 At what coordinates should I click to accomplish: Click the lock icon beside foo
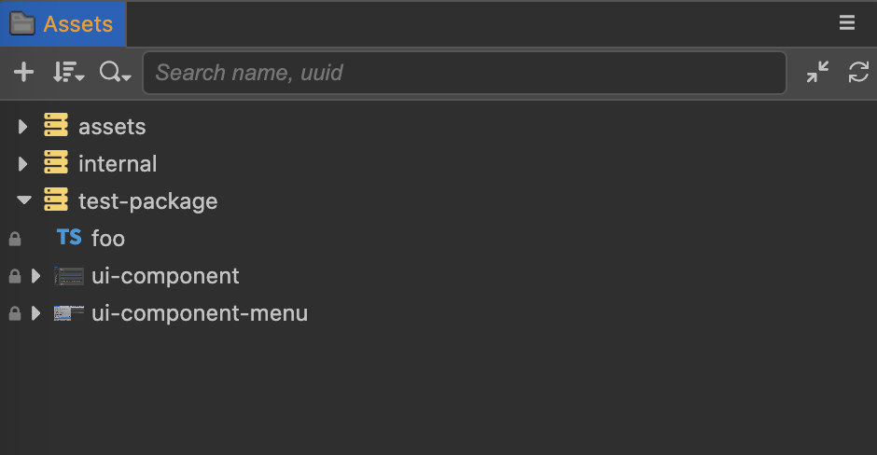pos(15,240)
